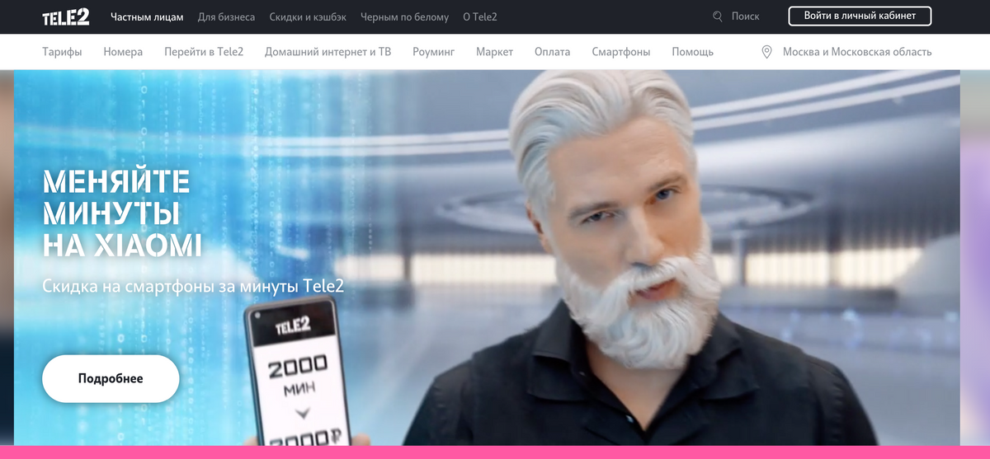Click Войти в личный кабинет button
The width and height of the screenshot is (990, 459).
click(860, 16)
